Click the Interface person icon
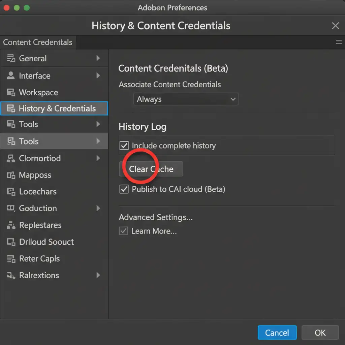The image size is (345, 345). pyautogui.click(x=11, y=75)
